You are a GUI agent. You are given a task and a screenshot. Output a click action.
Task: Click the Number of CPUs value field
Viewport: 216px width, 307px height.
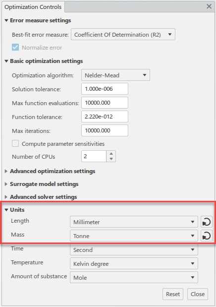(x=94, y=156)
